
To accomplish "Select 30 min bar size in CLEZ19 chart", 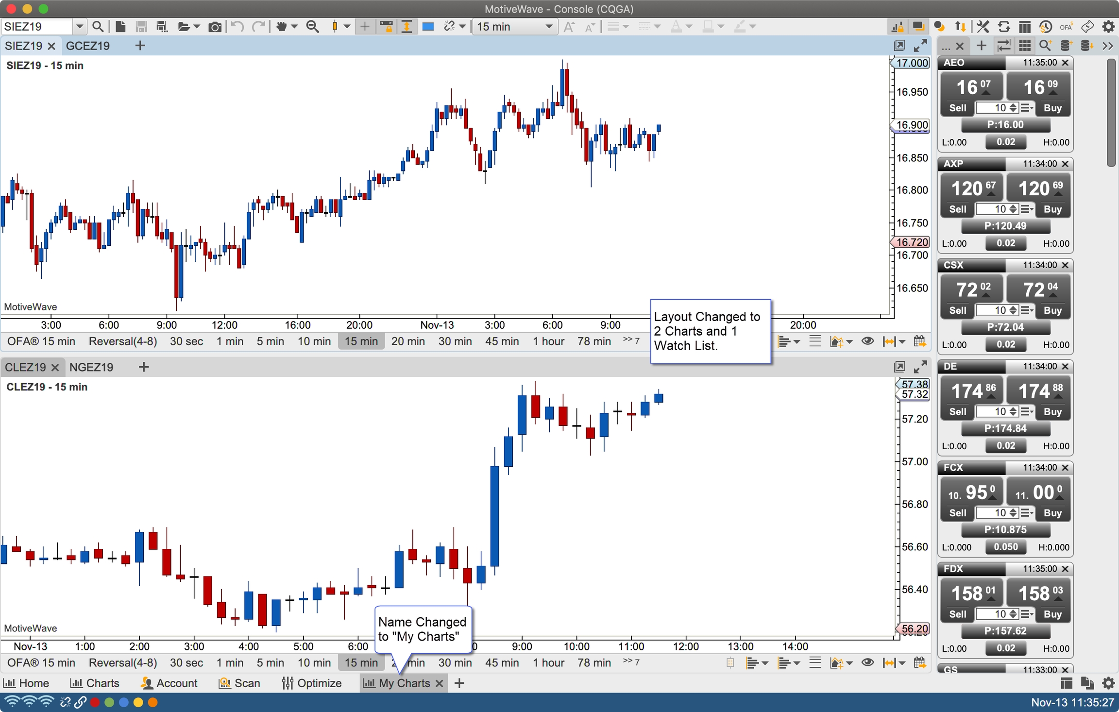I will 455,662.
